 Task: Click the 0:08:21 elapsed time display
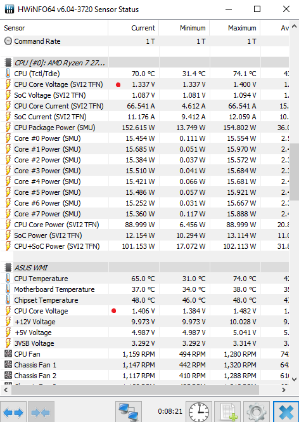[x=170, y=411]
